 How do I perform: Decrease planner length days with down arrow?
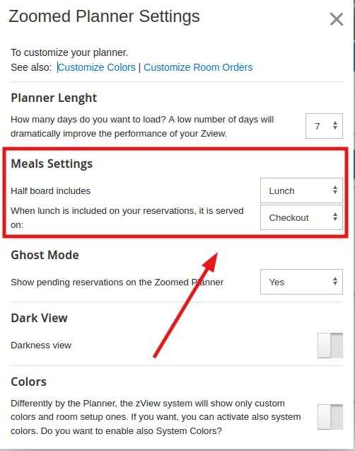335,127
